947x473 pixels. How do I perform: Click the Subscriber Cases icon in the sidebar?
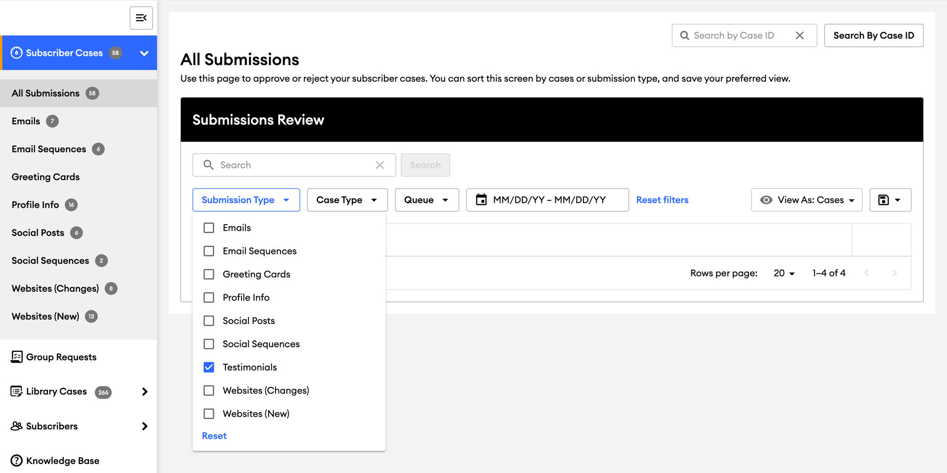(x=17, y=53)
